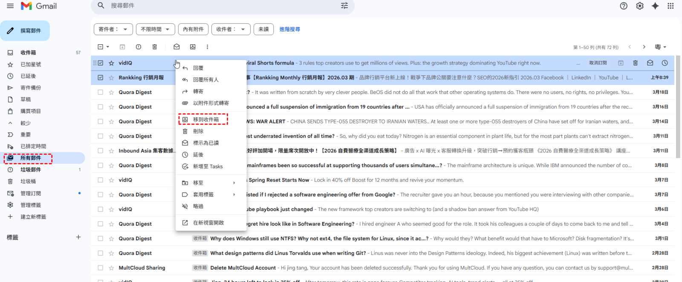Star the vidIQ Shorts formula email
Image resolution: width=682 pixels, height=282 pixels.
click(x=111, y=63)
